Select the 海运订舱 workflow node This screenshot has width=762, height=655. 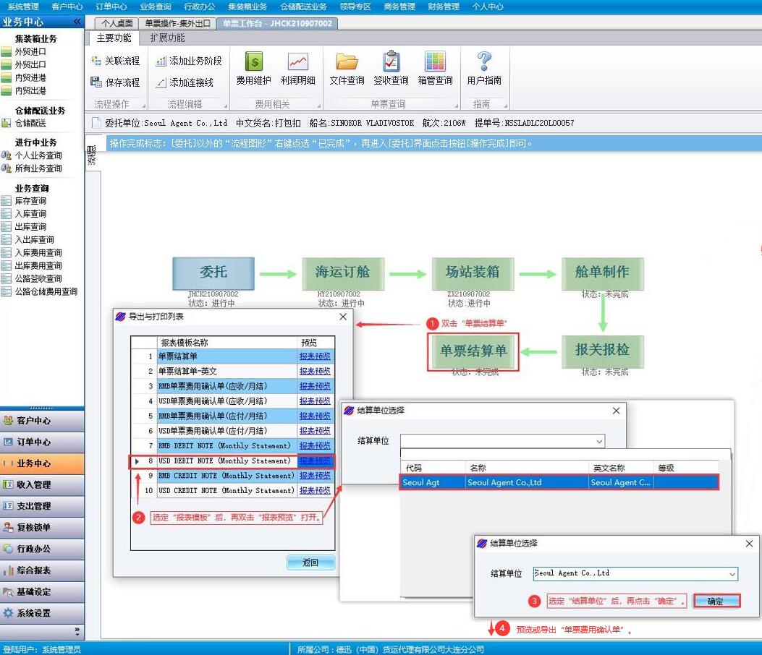342,273
